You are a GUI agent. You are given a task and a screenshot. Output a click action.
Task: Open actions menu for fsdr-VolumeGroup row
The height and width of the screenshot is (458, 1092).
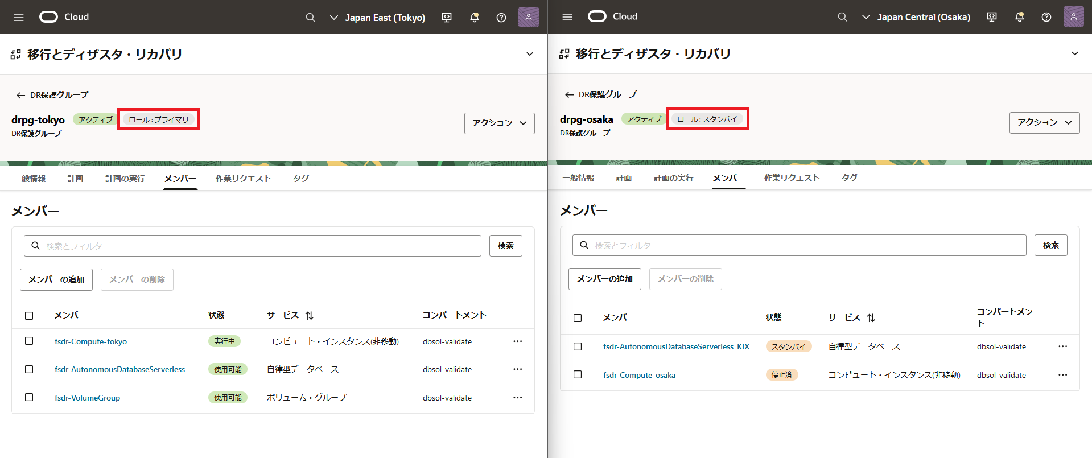517,398
